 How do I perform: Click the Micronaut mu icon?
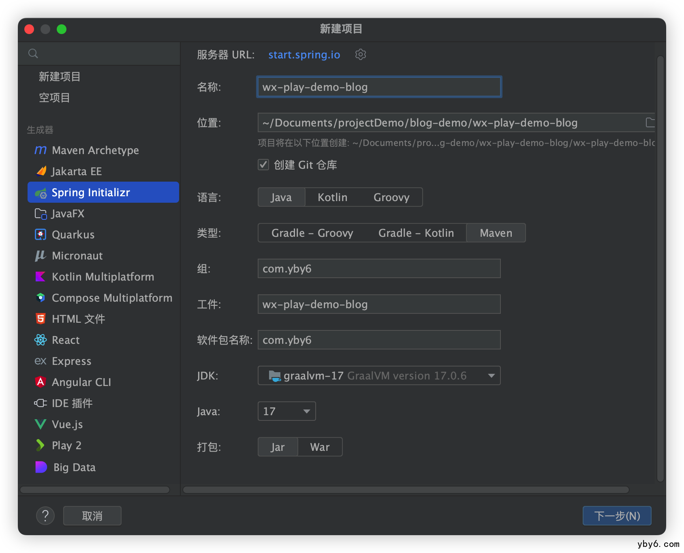(41, 256)
